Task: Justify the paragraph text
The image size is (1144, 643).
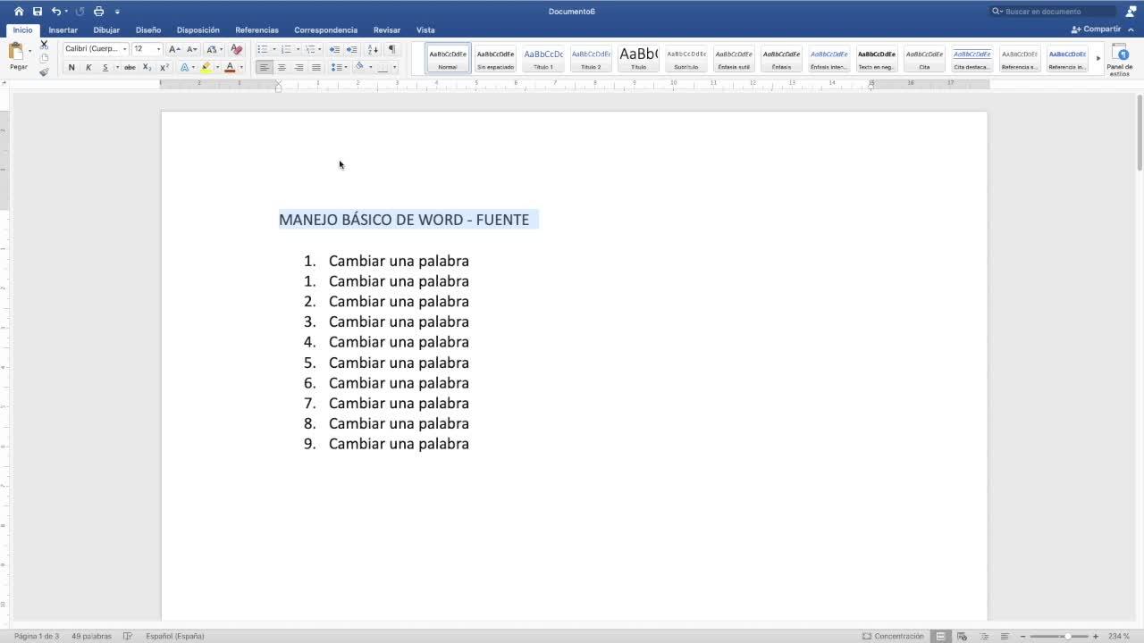Action: (315, 68)
